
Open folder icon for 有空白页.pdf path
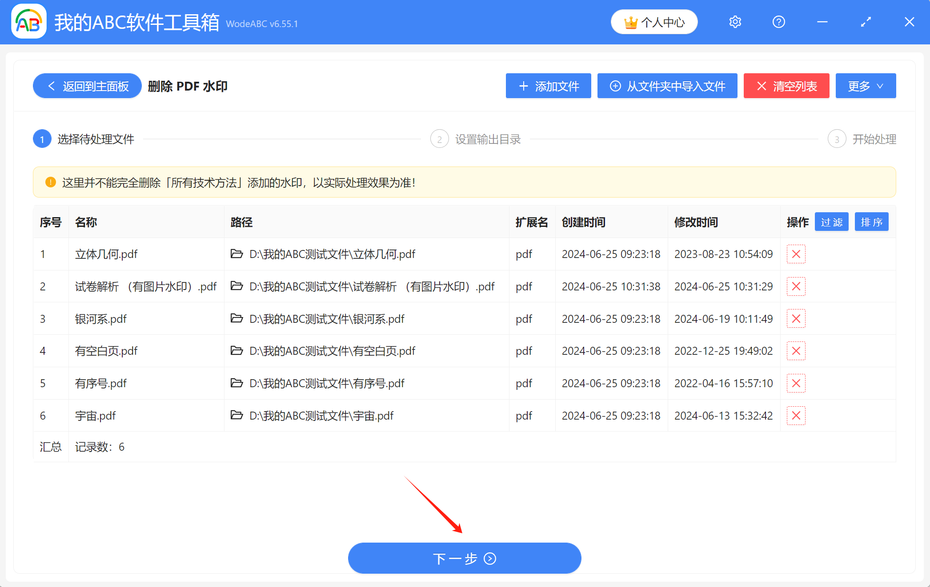pyautogui.click(x=237, y=351)
